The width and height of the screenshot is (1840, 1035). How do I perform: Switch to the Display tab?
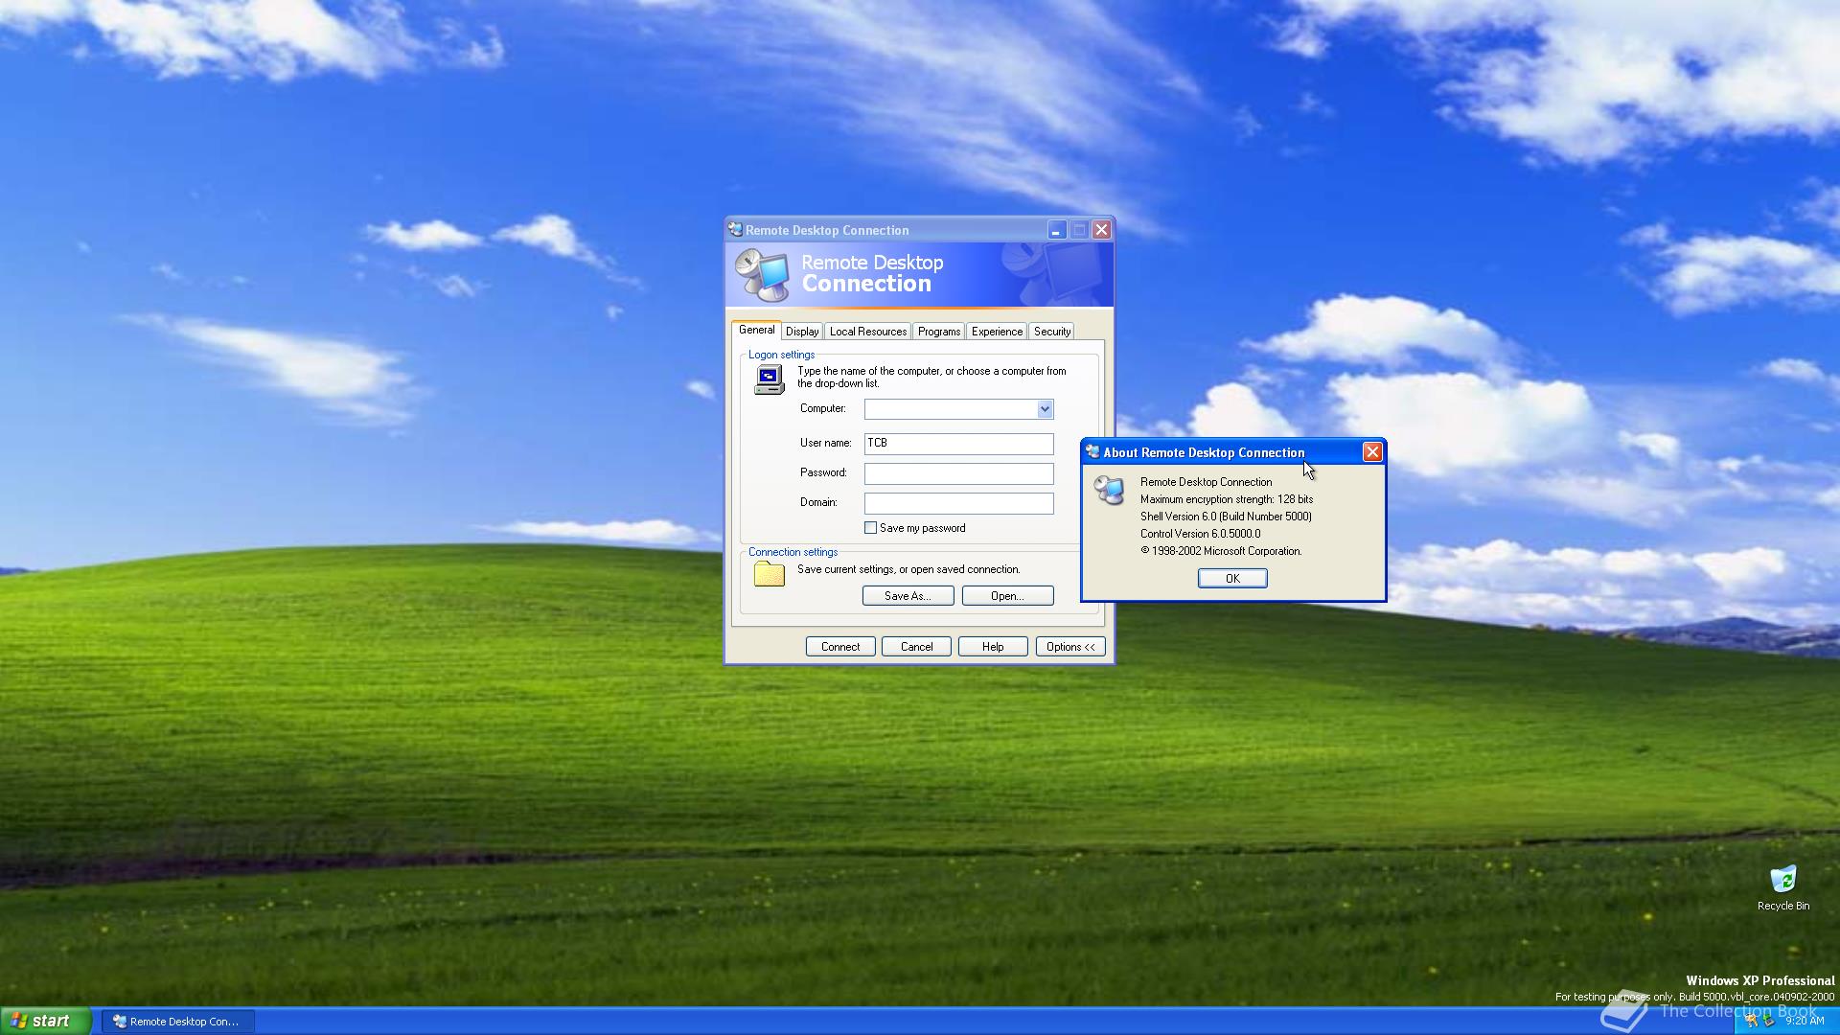pyautogui.click(x=801, y=332)
